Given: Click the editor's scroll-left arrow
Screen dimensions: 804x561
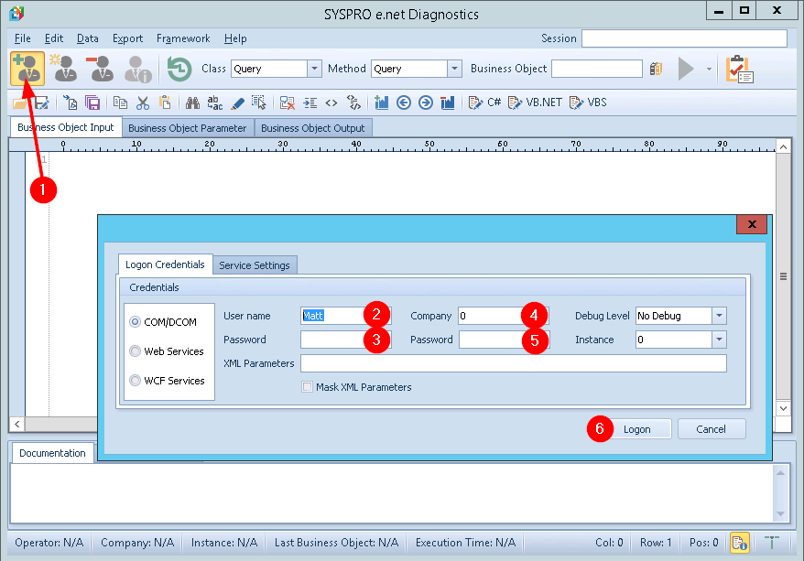Looking at the screenshot, I should coord(16,425).
